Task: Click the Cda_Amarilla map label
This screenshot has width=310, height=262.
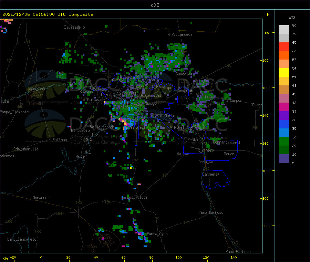Action: [26, 149]
